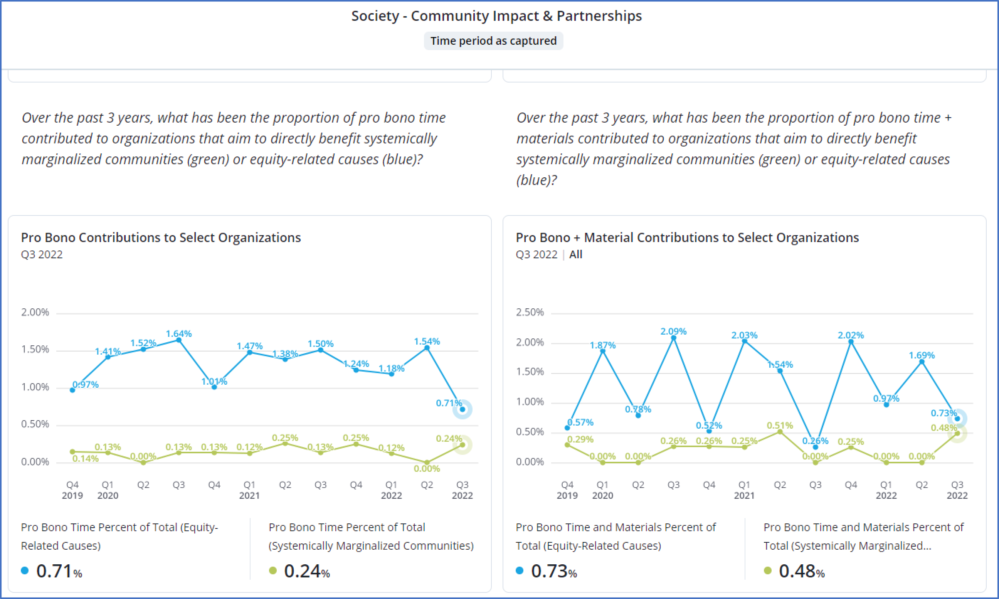Viewport: 999px width, 599px height.
Task: Select the green 0.51% data point
Action: (780, 432)
